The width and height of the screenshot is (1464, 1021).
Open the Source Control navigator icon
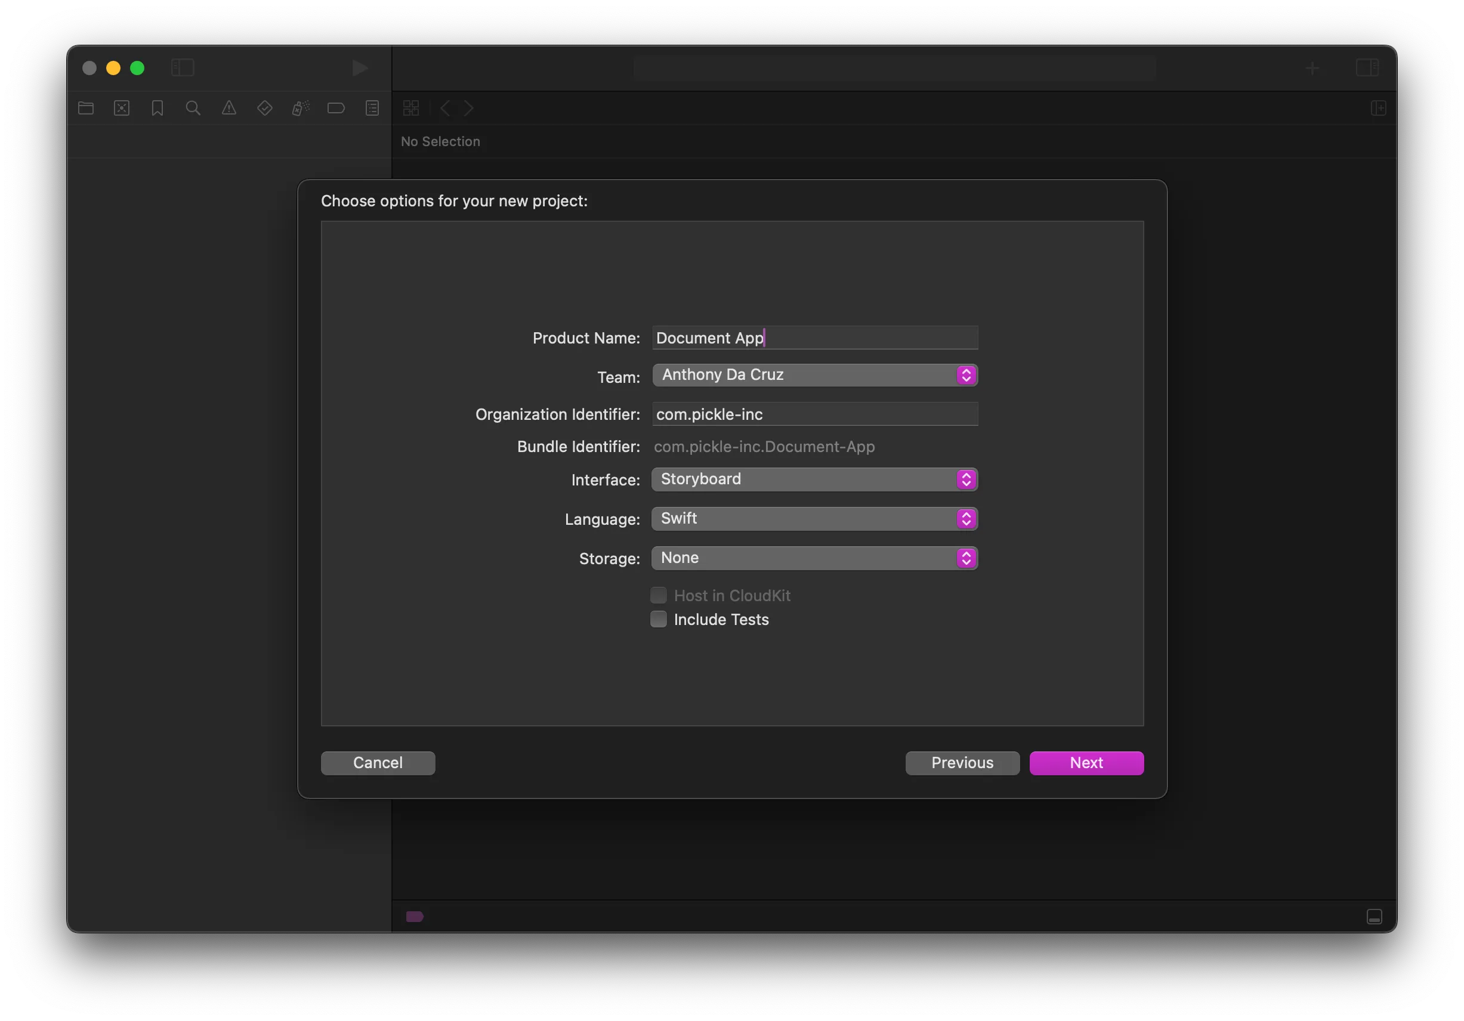(122, 108)
